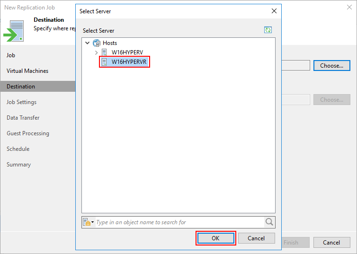This screenshot has height=254, width=357.
Task: Close the New Replication Job window
Action: [x=349, y=7]
